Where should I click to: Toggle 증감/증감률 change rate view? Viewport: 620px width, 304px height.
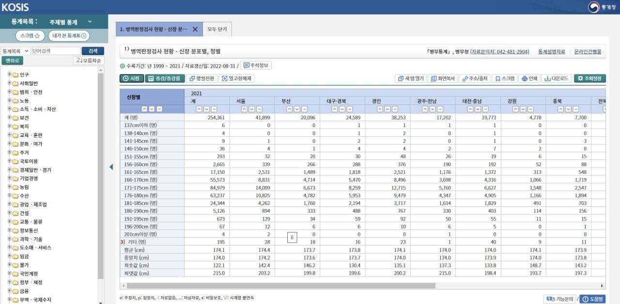coord(165,78)
